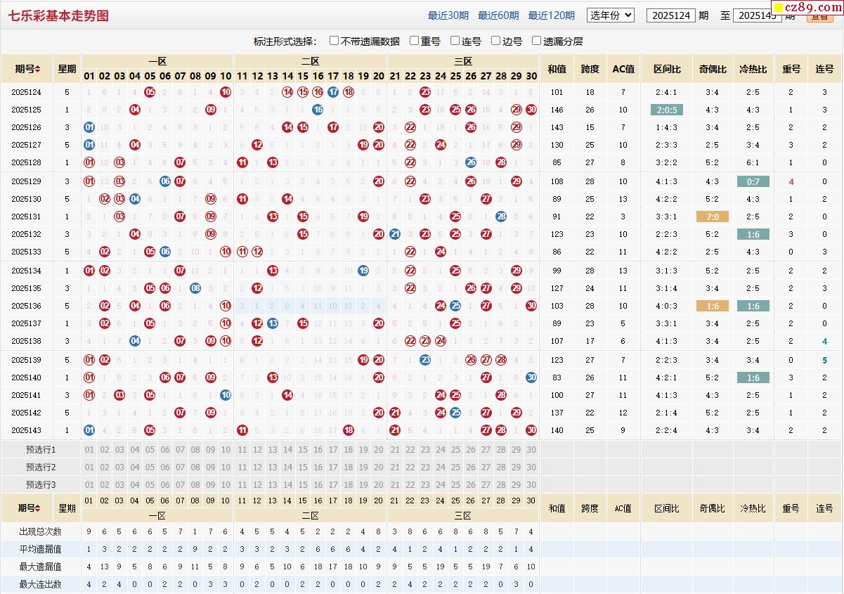Open the 最近60期 link
The width and height of the screenshot is (844, 594).
(x=498, y=15)
